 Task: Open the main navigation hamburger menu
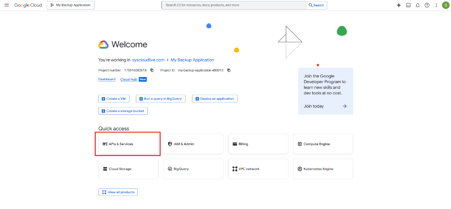click(x=6, y=5)
